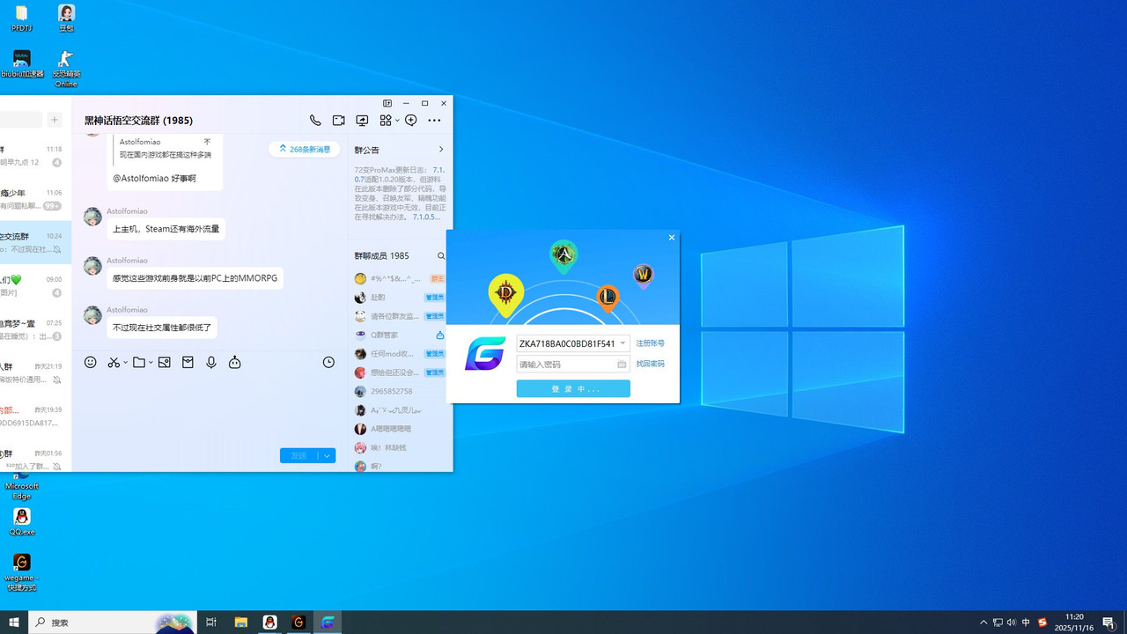Open QQ.exe desktop shortcut
Viewport: 1127px width, 634px height.
click(x=22, y=522)
